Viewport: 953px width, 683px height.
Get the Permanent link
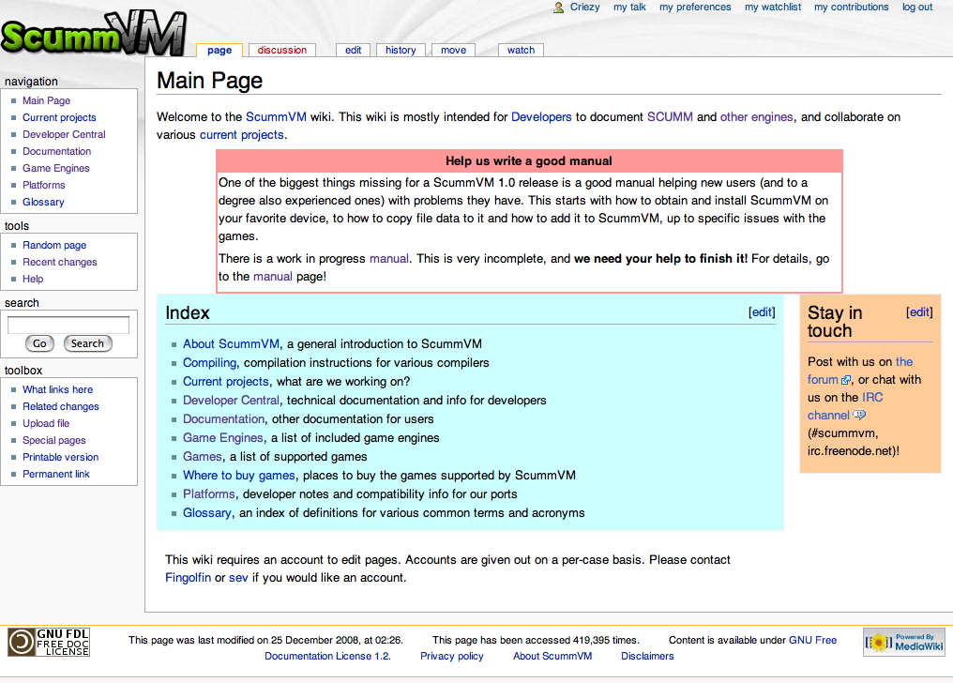56,475
